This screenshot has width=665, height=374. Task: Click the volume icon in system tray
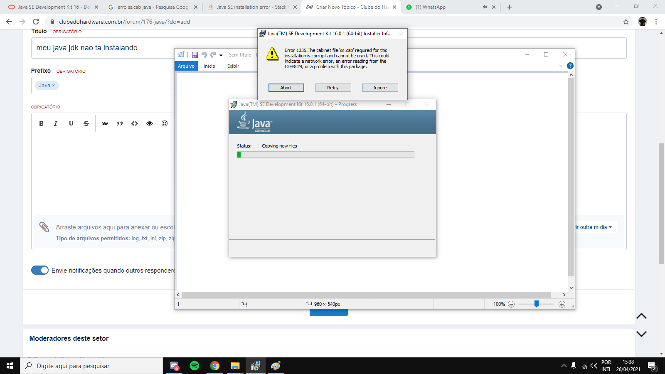click(x=594, y=366)
